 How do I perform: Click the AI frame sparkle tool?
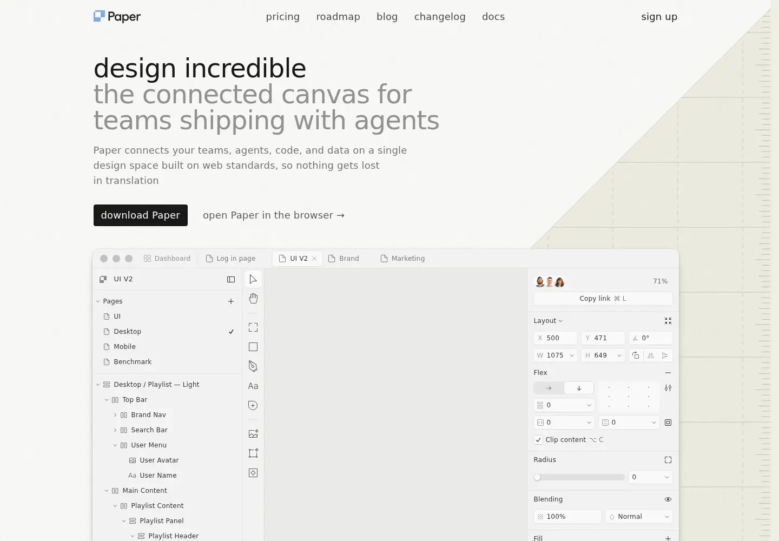[x=253, y=453]
